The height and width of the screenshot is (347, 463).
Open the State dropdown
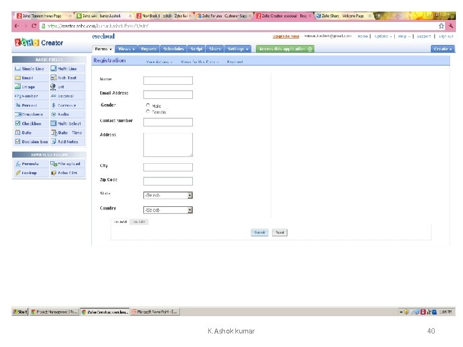click(168, 195)
